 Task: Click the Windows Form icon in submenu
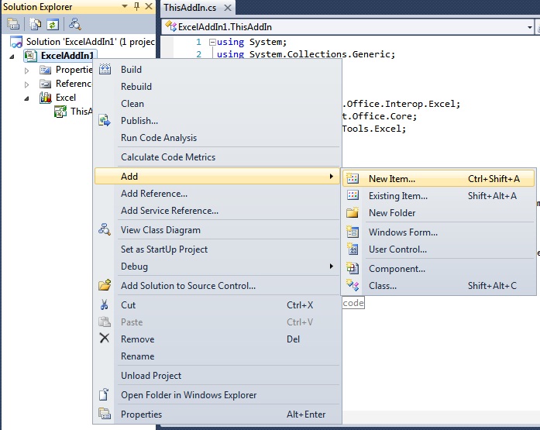pyautogui.click(x=353, y=232)
